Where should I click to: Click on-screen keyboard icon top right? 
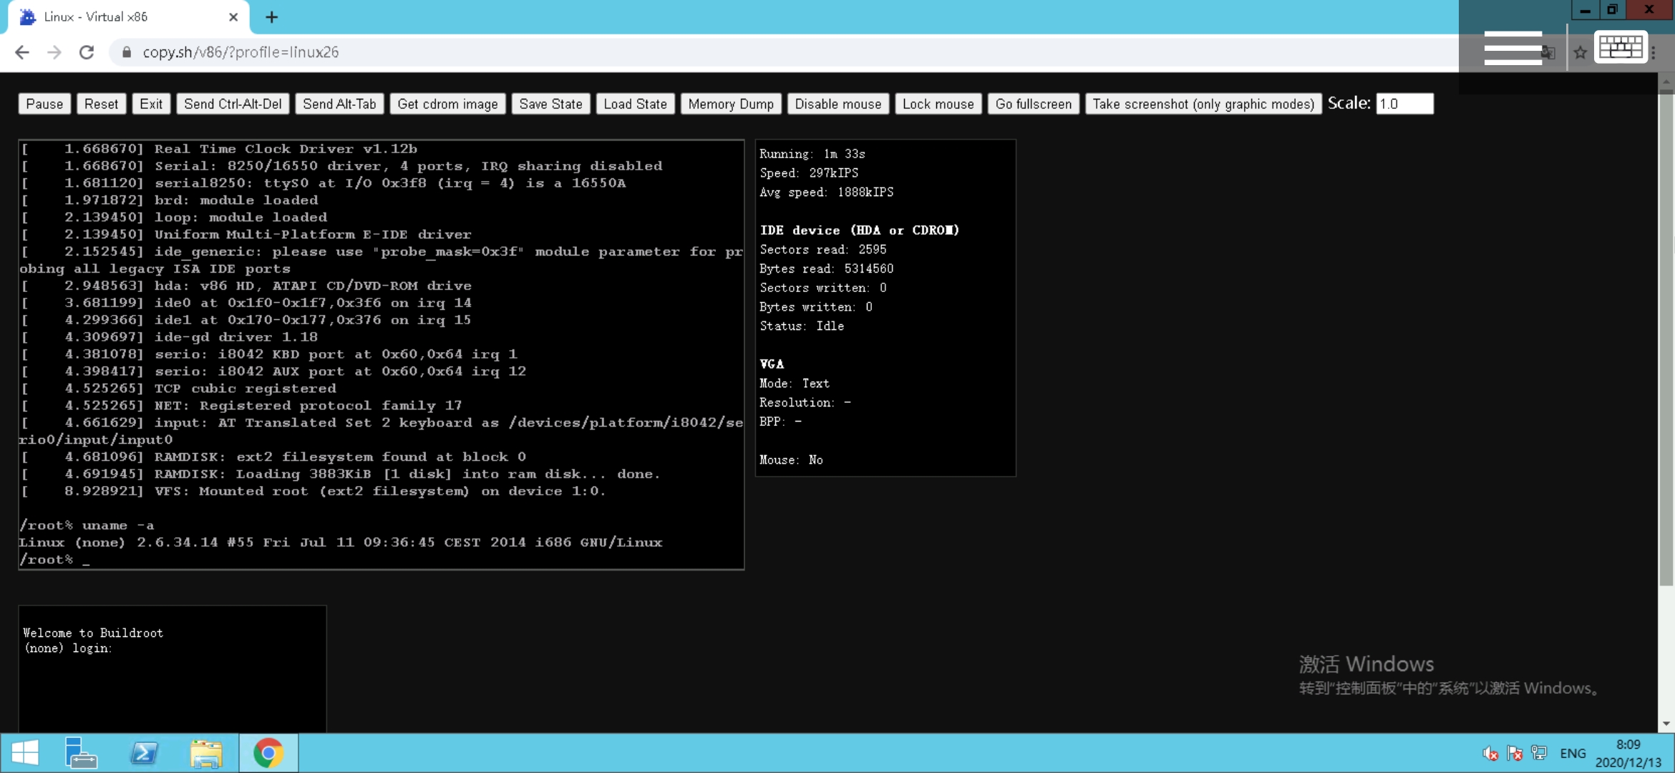pyautogui.click(x=1621, y=48)
